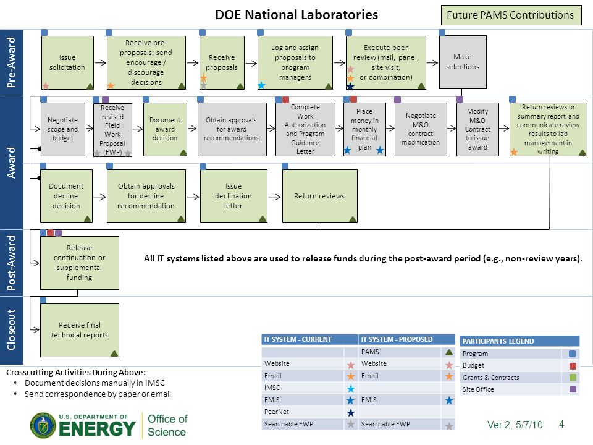This screenshot has height=445, width=593.
Task: Click the Send correspondence by paper or email bullet
Action: (x=98, y=394)
